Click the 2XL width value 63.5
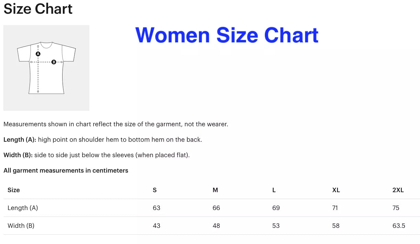This screenshot has width=420, height=244. 399,226
